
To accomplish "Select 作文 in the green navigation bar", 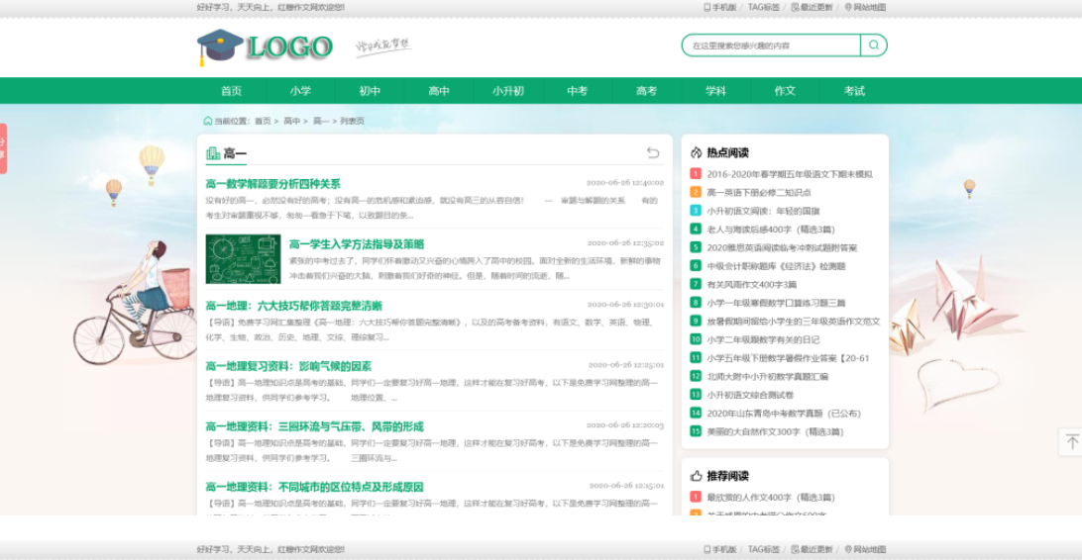I will pos(785,91).
